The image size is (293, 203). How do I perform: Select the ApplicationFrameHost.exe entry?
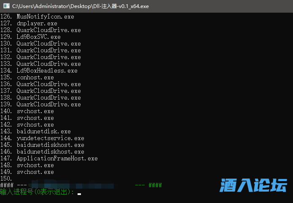coord(57,158)
